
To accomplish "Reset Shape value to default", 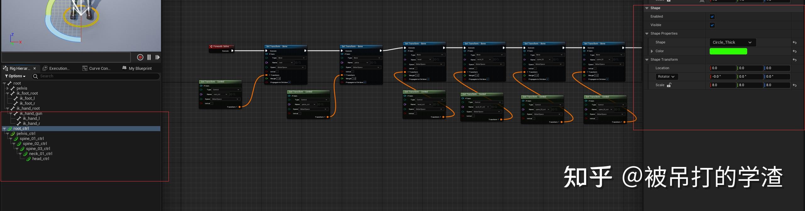I will click(795, 42).
